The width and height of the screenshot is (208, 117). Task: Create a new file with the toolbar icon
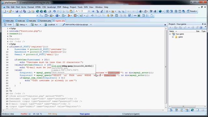(x=5, y=11)
